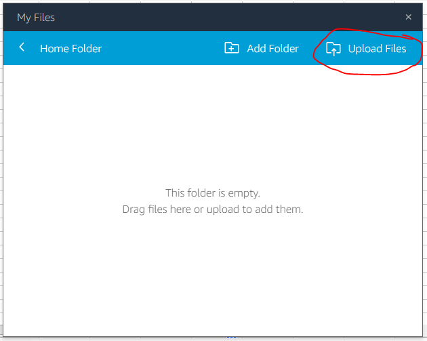Click the word 'Files' in Upload Files

pos(394,49)
